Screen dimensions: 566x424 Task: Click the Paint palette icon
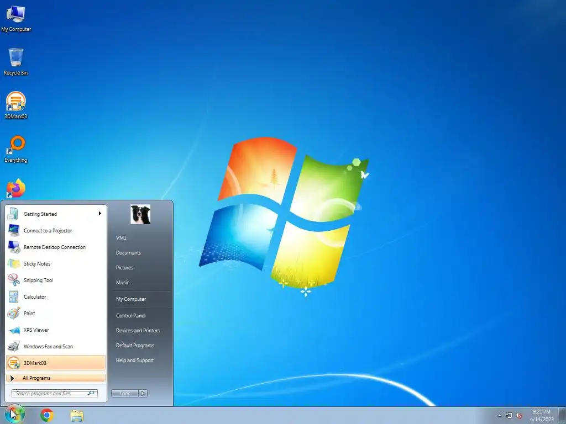click(13, 314)
